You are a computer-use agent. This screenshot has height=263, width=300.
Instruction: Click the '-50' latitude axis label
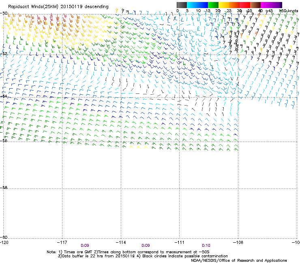4,13
